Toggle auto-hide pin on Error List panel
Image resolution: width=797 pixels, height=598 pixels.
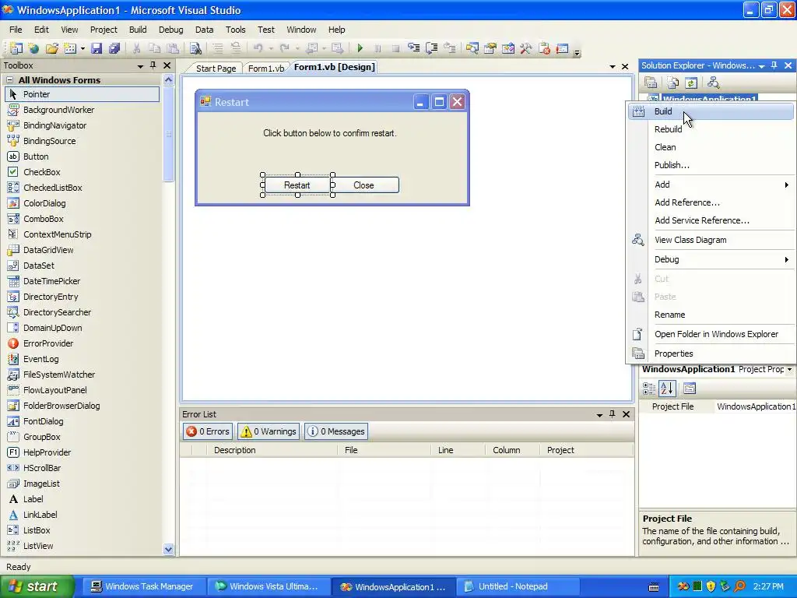613,414
